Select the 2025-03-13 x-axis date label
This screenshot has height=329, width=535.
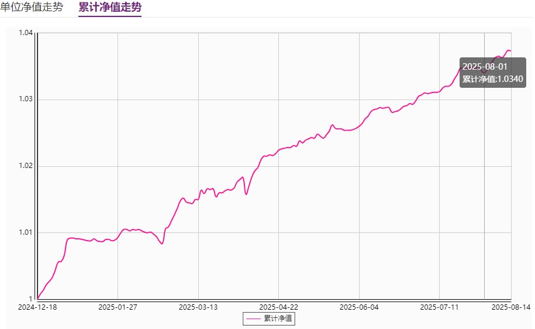point(198,307)
